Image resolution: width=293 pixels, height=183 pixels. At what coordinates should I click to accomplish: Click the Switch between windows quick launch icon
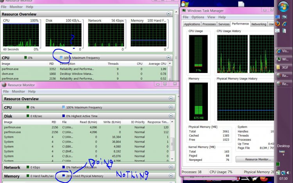pos(284,17)
